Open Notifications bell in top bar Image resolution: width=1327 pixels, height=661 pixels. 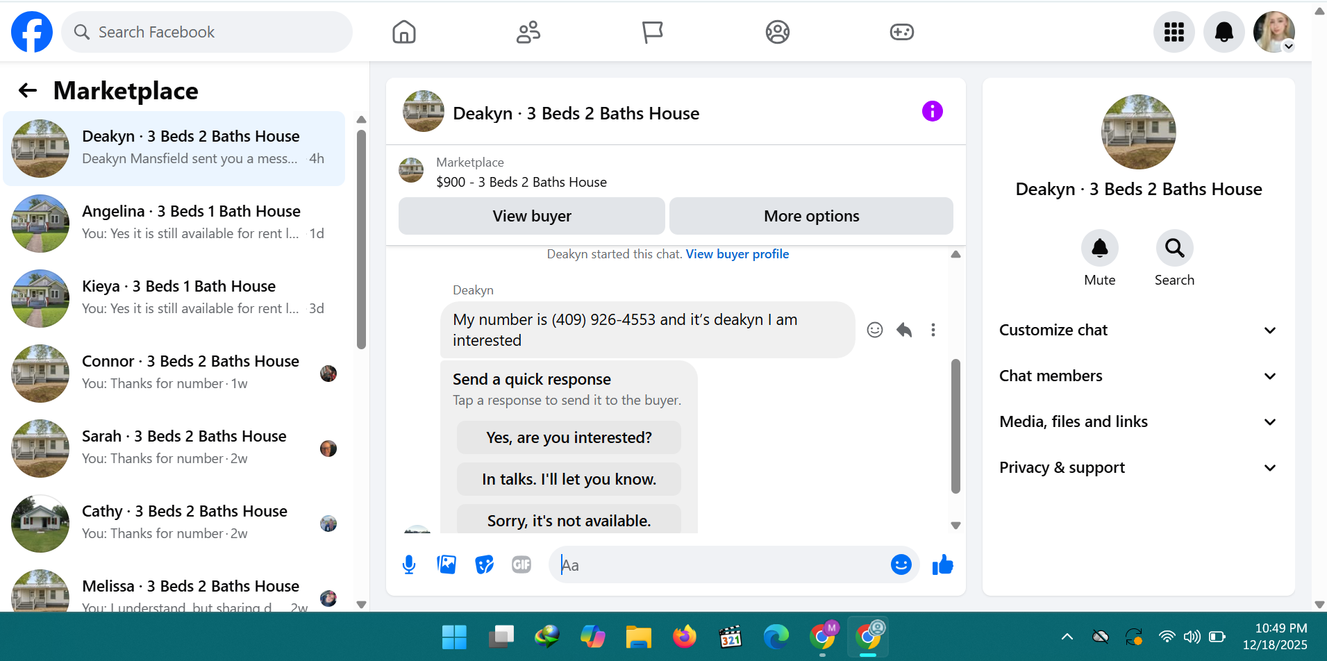[x=1224, y=32]
